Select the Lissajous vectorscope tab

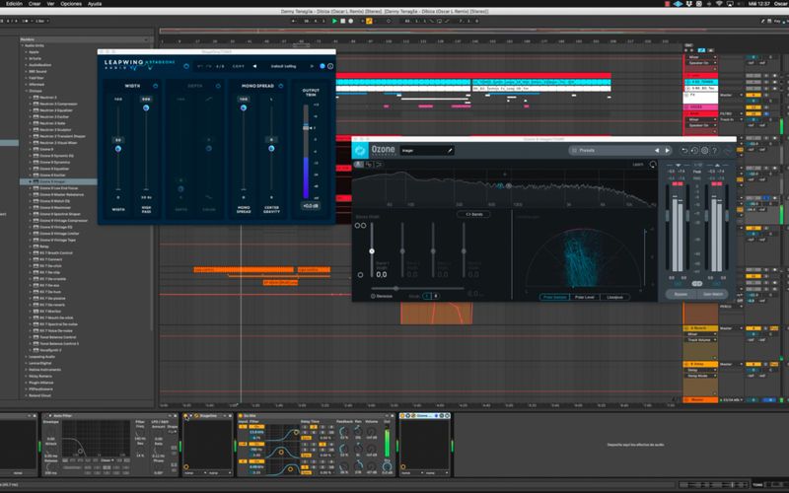pyautogui.click(x=614, y=298)
